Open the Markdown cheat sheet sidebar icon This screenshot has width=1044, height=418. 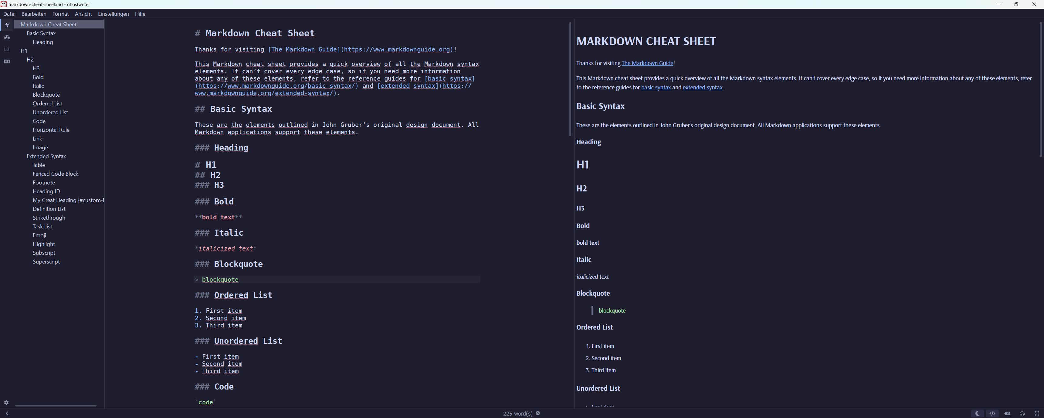pyautogui.click(x=7, y=61)
